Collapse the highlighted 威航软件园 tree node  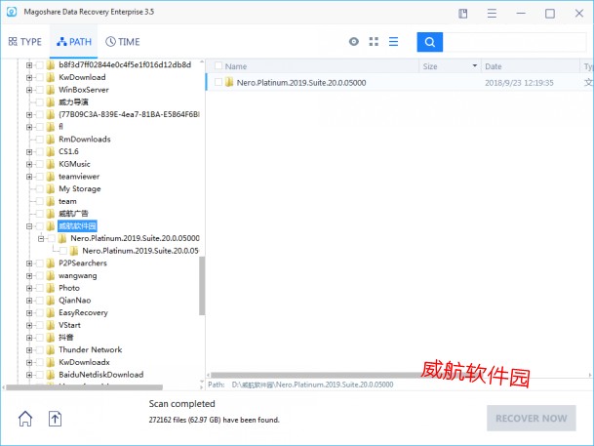tap(29, 226)
